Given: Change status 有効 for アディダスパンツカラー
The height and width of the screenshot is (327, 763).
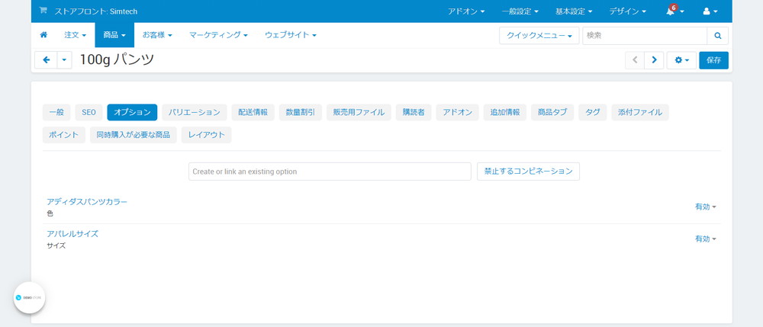Looking at the screenshot, I should pos(706,207).
